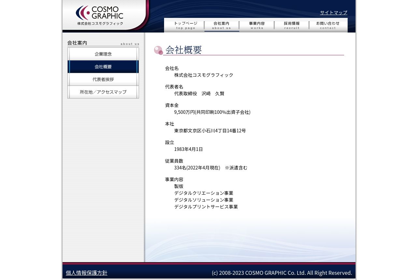Open the サイトマップ link
Viewport: 418px width, 280px height.
coord(334,13)
